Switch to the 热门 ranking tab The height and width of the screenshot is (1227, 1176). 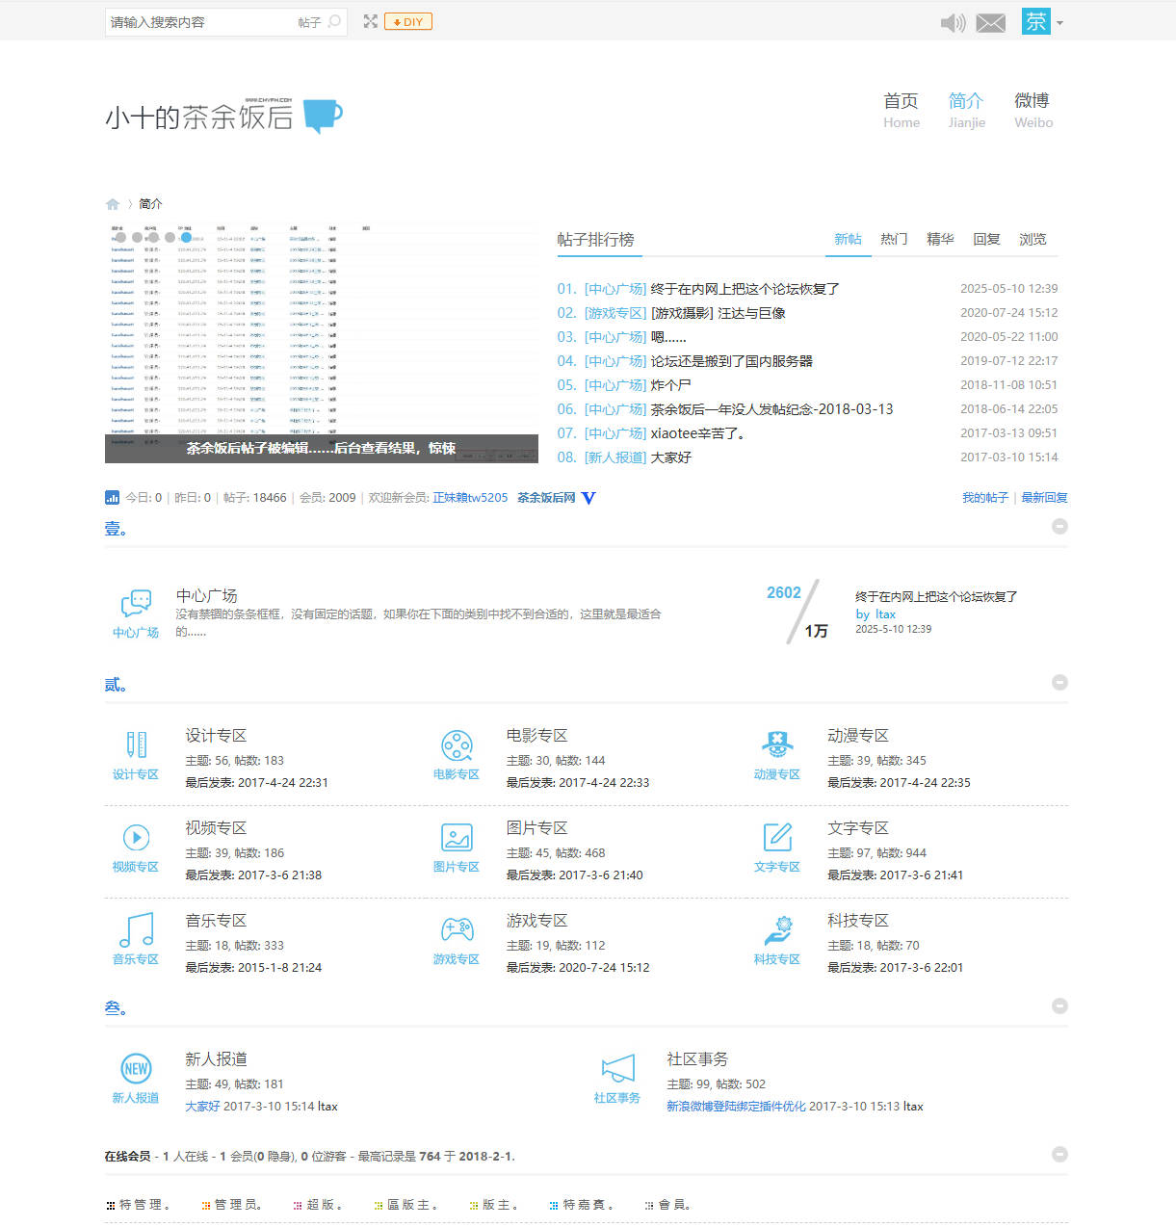[894, 239]
